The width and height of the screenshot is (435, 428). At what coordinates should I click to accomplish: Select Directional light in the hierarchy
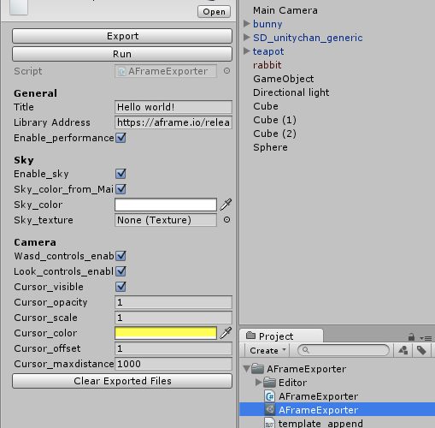[x=291, y=92]
